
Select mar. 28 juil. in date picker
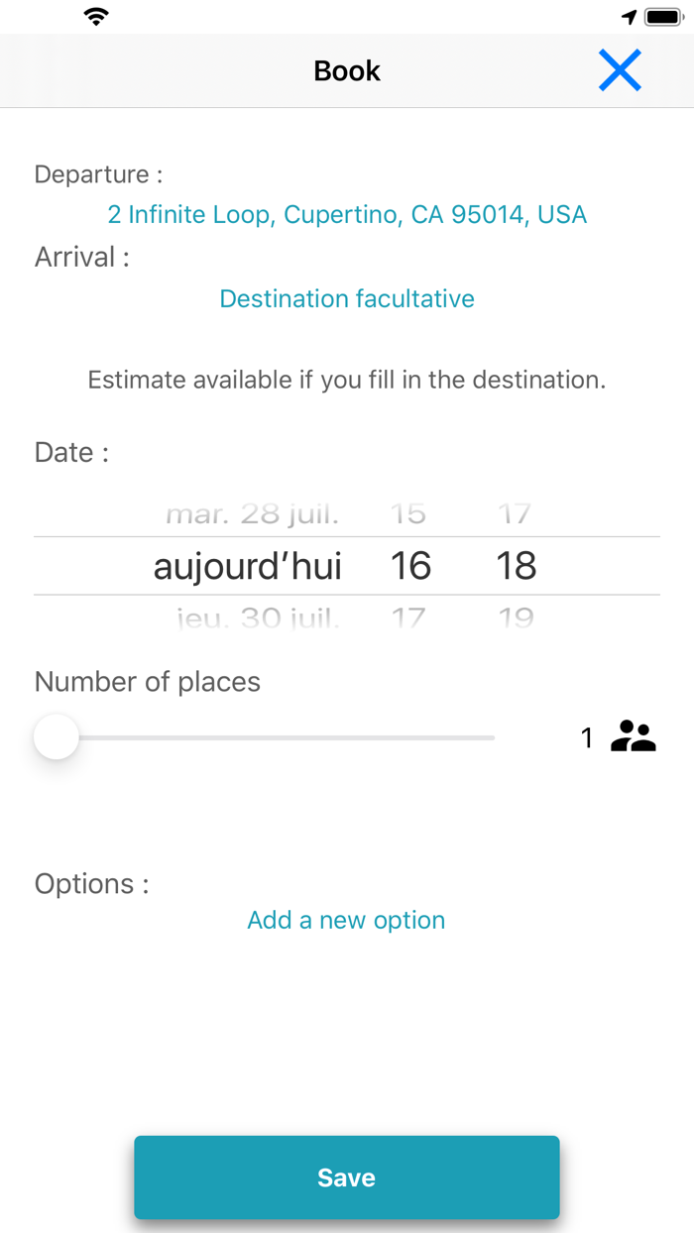pyautogui.click(x=252, y=514)
